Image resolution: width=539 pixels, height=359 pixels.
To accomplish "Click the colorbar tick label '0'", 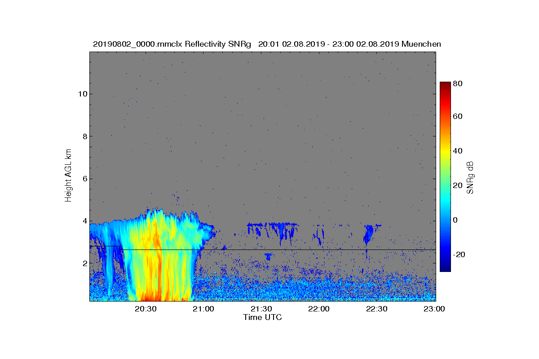I will pyautogui.click(x=456, y=220).
